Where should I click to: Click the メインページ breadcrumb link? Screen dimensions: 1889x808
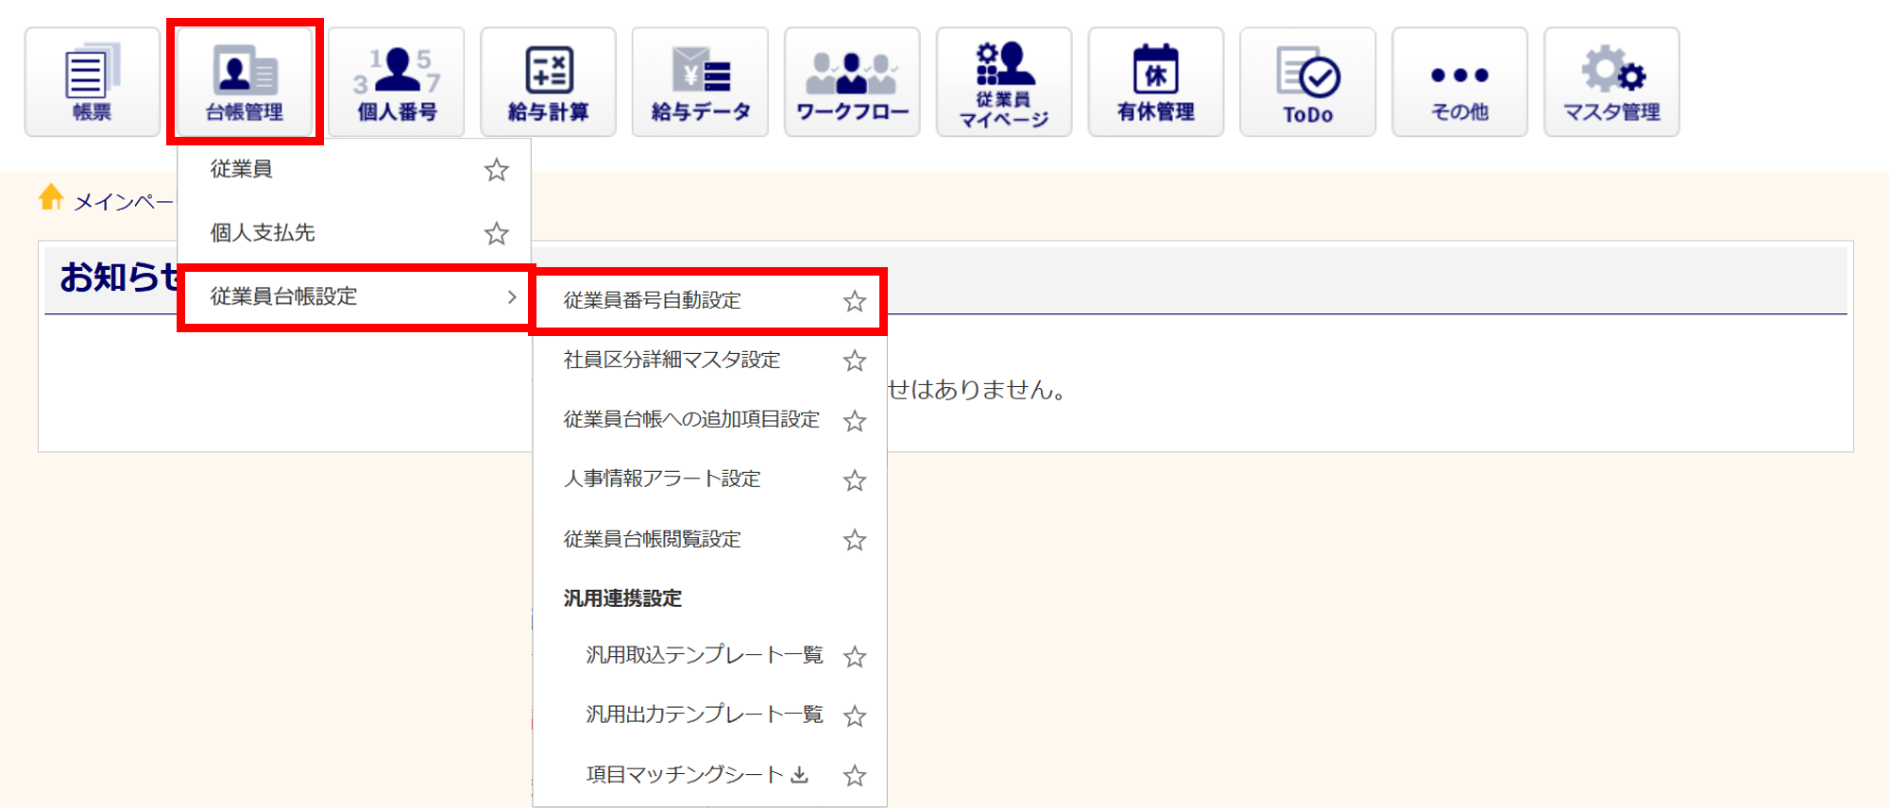pos(123,202)
